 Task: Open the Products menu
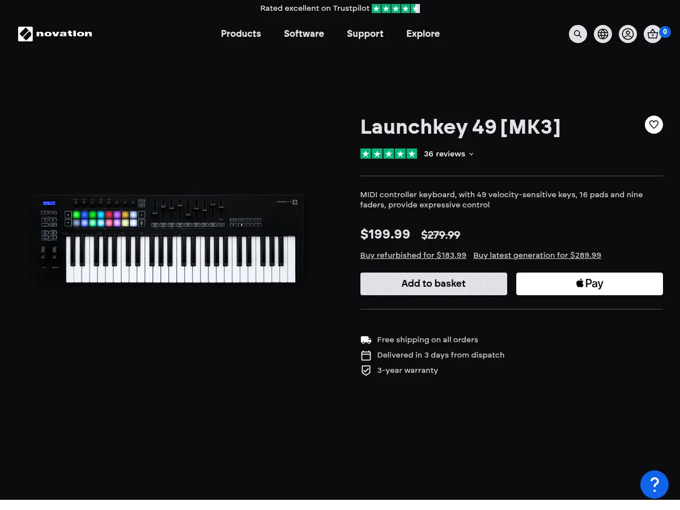coord(241,34)
